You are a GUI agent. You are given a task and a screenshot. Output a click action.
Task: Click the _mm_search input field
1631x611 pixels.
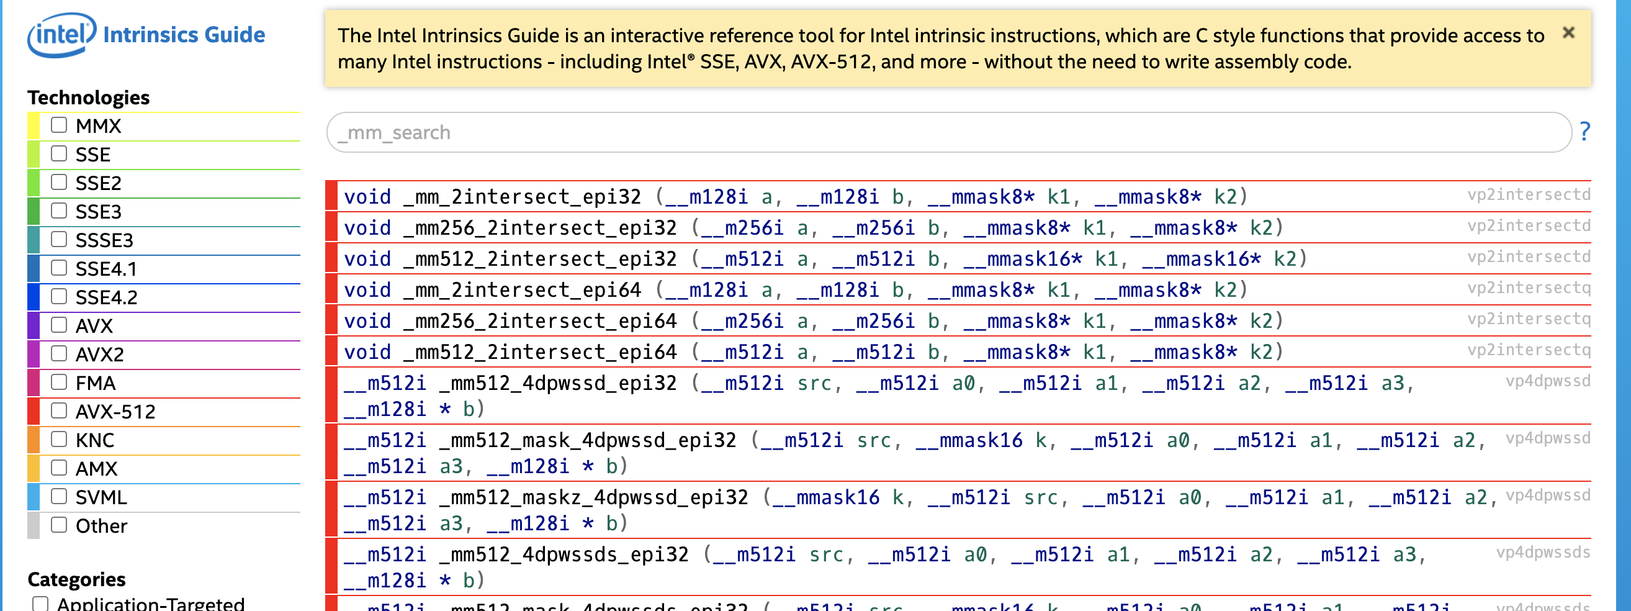click(x=948, y=132)
